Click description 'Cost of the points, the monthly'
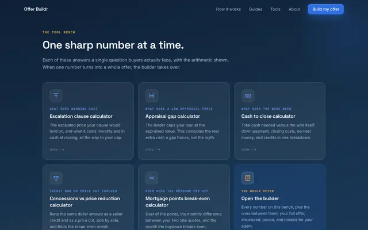Viewport: 368px width, 230px height. click(183, 220)
